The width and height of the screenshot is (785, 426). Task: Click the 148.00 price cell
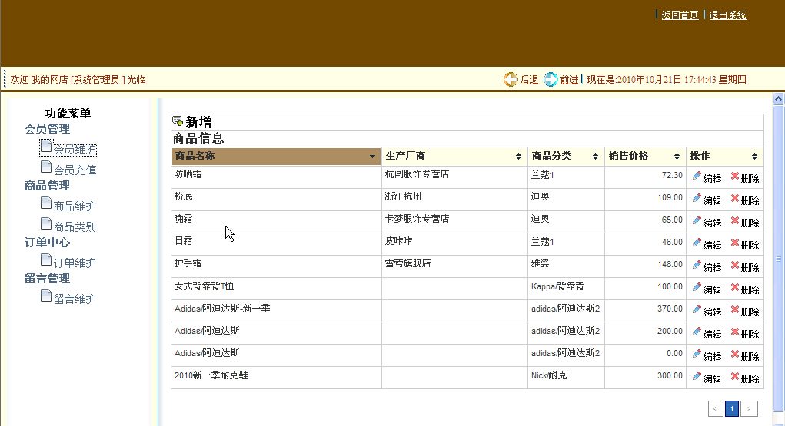coord(645,266)
